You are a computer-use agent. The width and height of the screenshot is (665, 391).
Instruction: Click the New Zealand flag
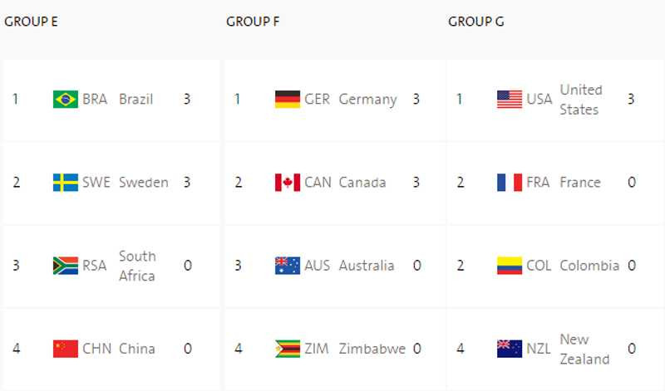(x=510, y=349)
